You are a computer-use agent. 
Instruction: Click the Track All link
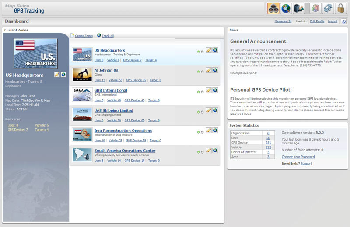[108, 36]
